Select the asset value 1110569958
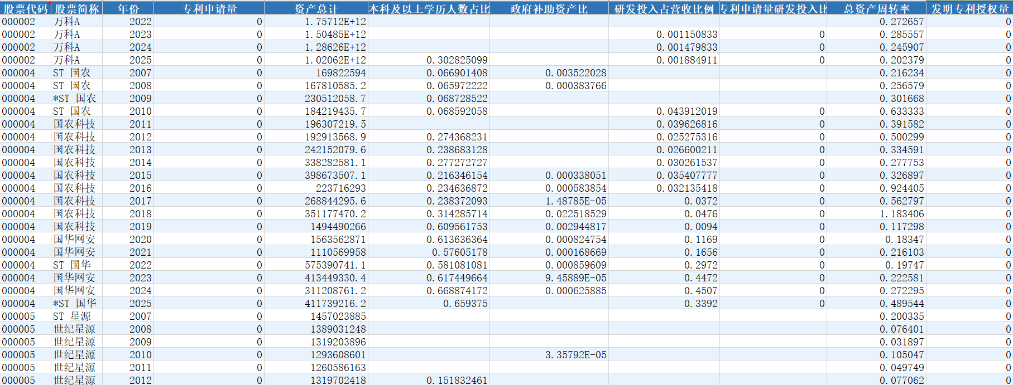The height and width of the screenshot is (385, 1013). click(316, 252)
